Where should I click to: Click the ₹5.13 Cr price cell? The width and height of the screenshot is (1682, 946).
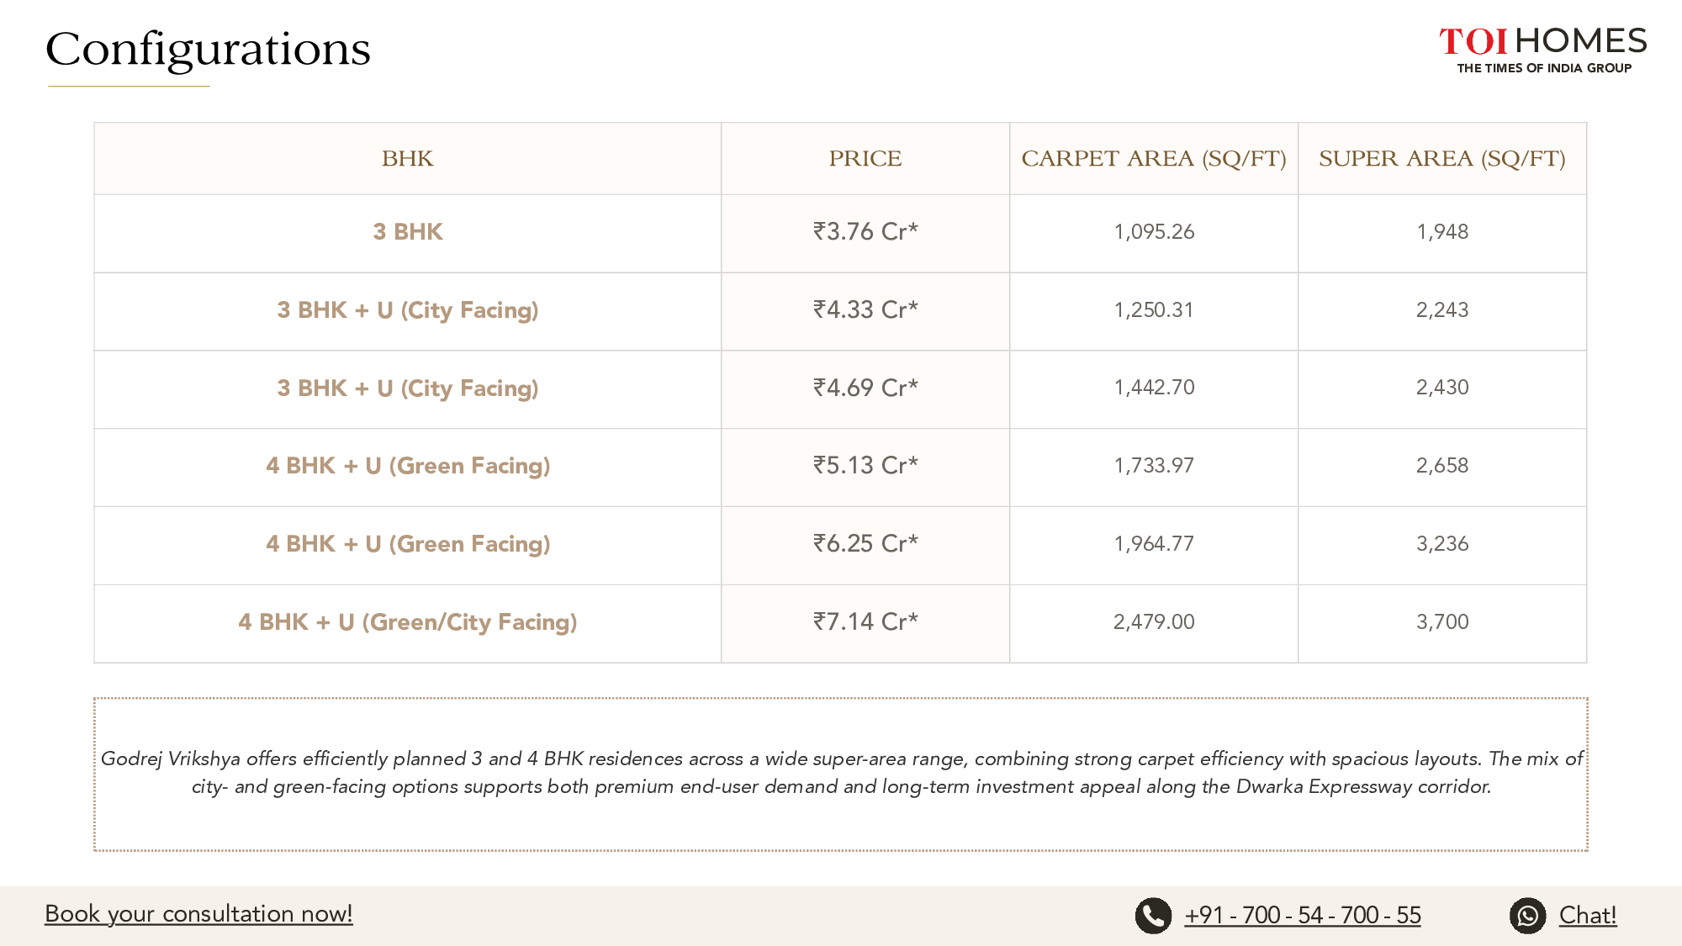(x=865, y=466)
